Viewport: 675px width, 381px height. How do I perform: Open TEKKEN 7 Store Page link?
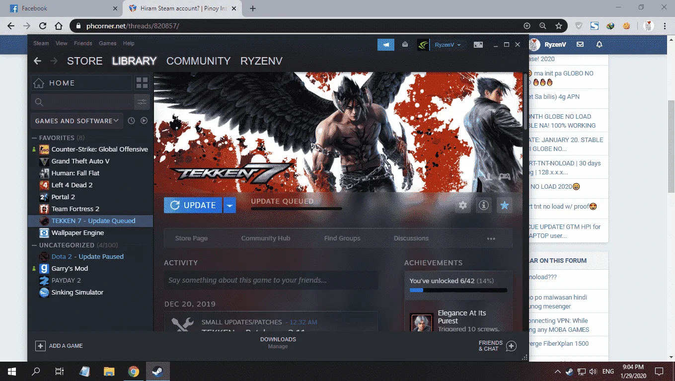191,238
